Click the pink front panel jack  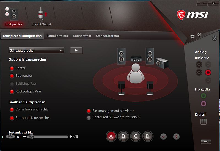pyautogui.click(x=204, y=104)
